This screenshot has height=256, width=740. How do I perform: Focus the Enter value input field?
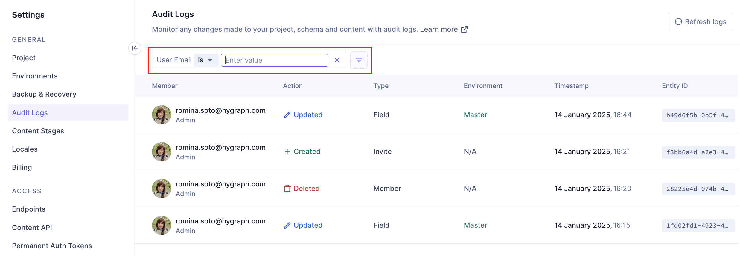[x=274, y=60]
